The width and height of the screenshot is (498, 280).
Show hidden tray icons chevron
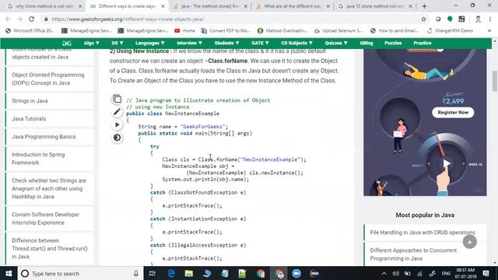[x=384, y=273]
